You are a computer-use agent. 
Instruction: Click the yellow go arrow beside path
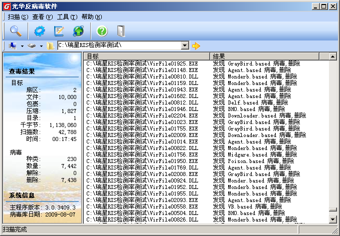tap(196, 46)
